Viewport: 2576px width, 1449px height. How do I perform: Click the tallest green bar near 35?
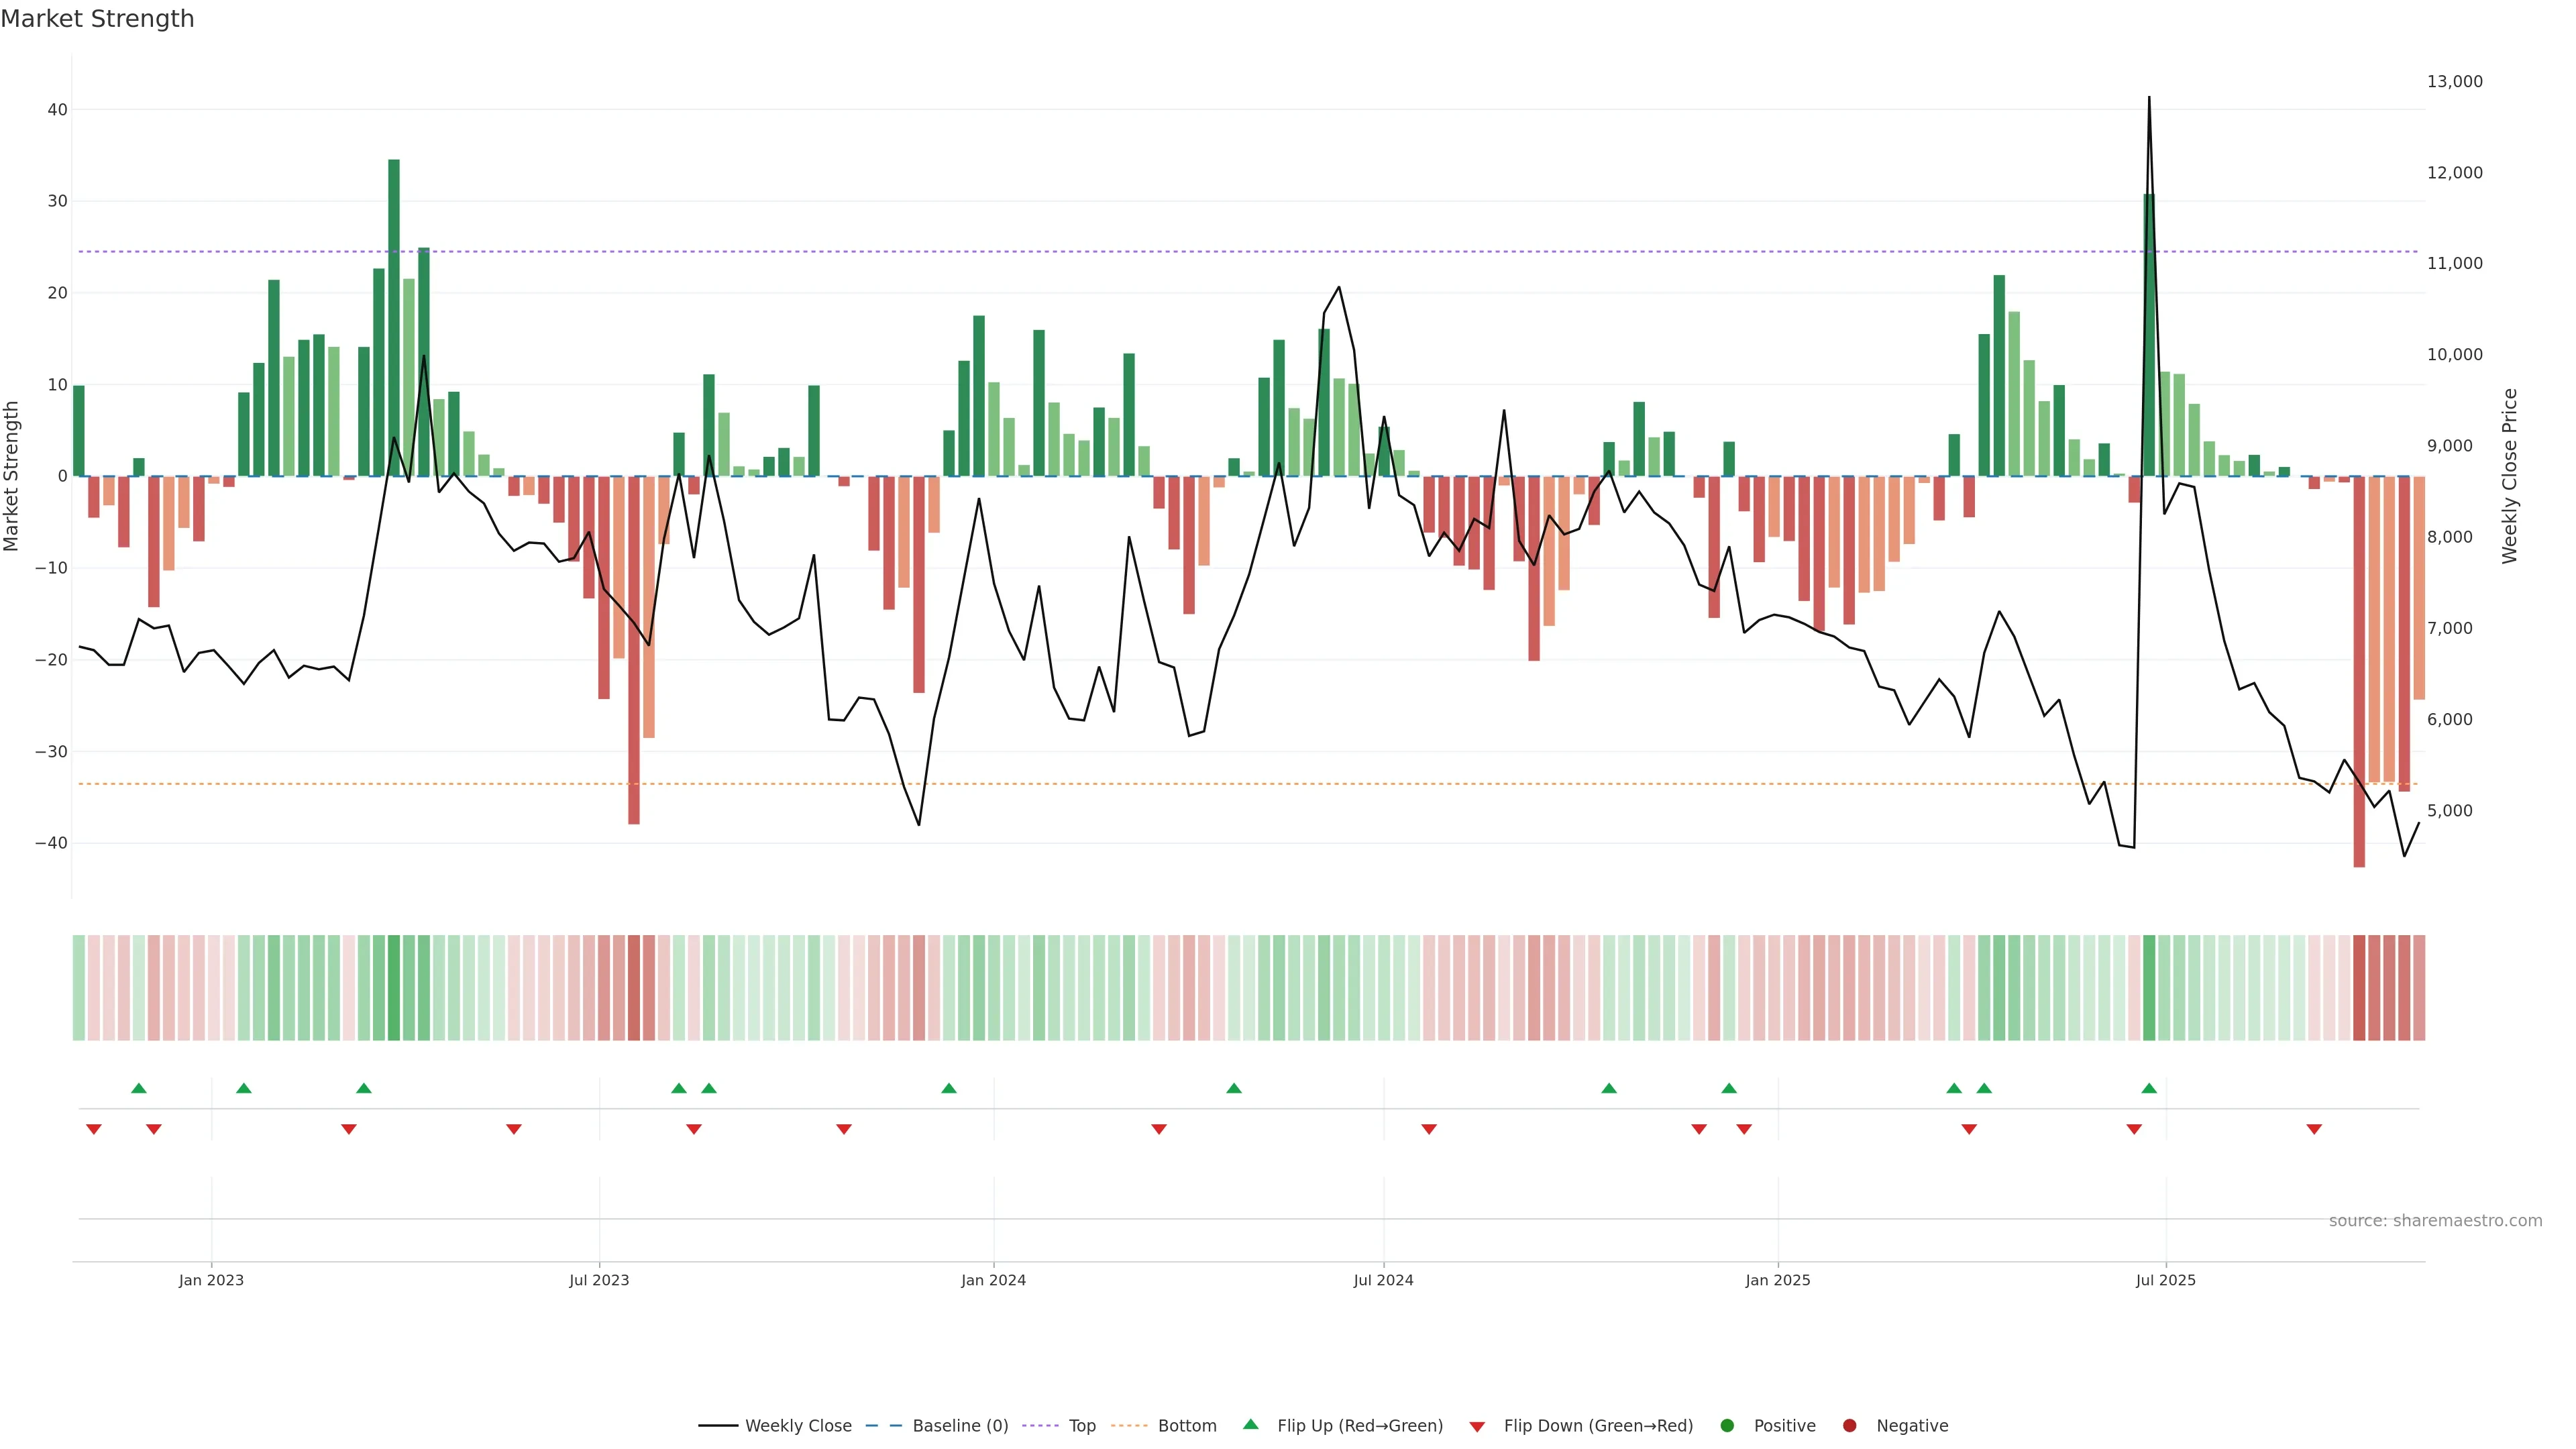[x=394, y=300]
